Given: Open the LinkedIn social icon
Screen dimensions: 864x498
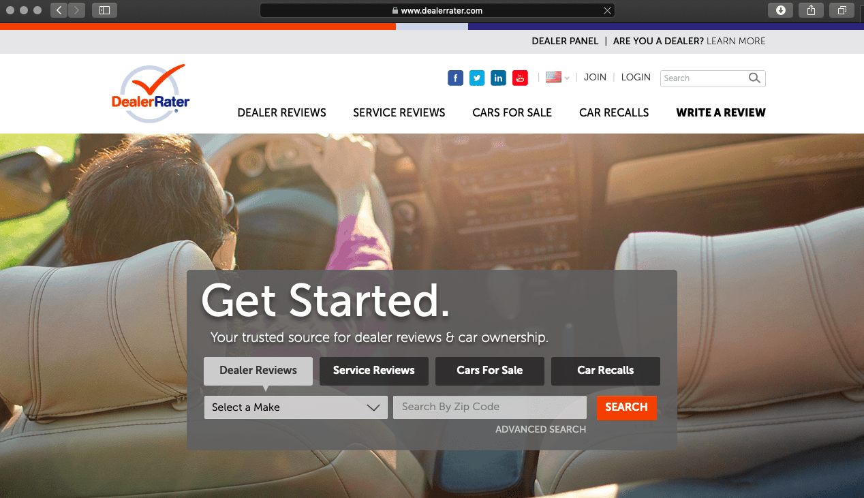Looking at the screenshot, I should [499, 78].
